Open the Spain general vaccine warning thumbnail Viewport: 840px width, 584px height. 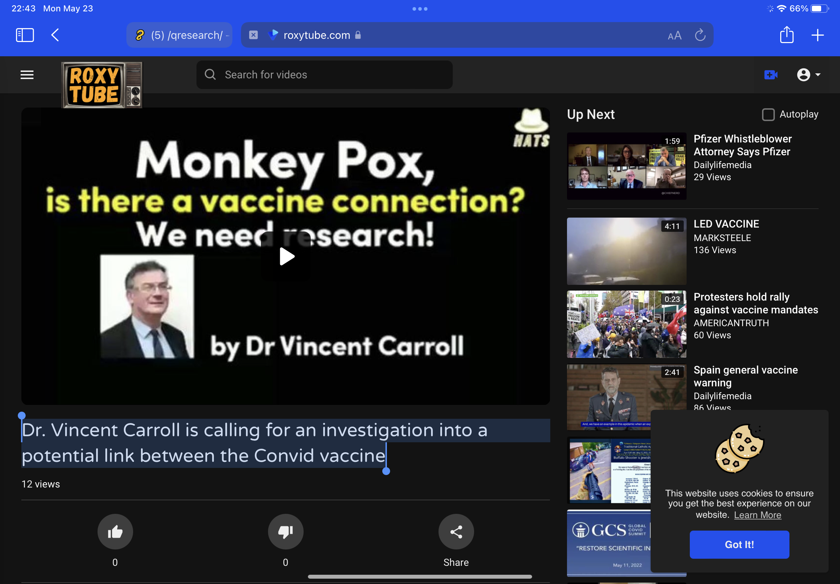click(626, 397)
